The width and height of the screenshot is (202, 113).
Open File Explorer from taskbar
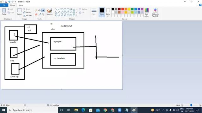click(76, 110)
